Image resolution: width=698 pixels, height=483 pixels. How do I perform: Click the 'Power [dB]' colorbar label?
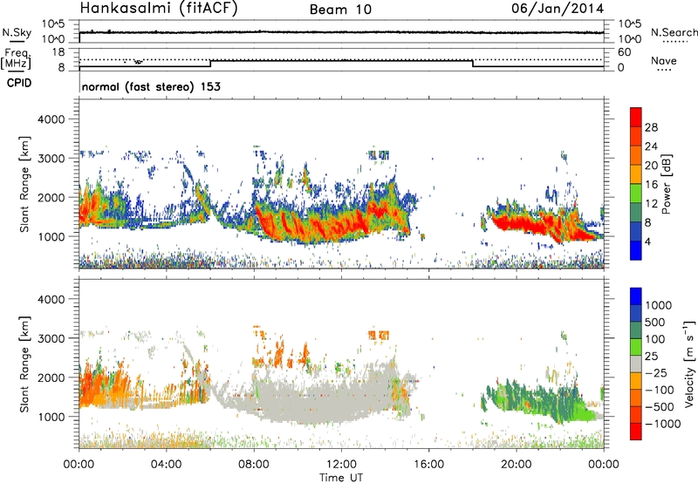(666, 184)
